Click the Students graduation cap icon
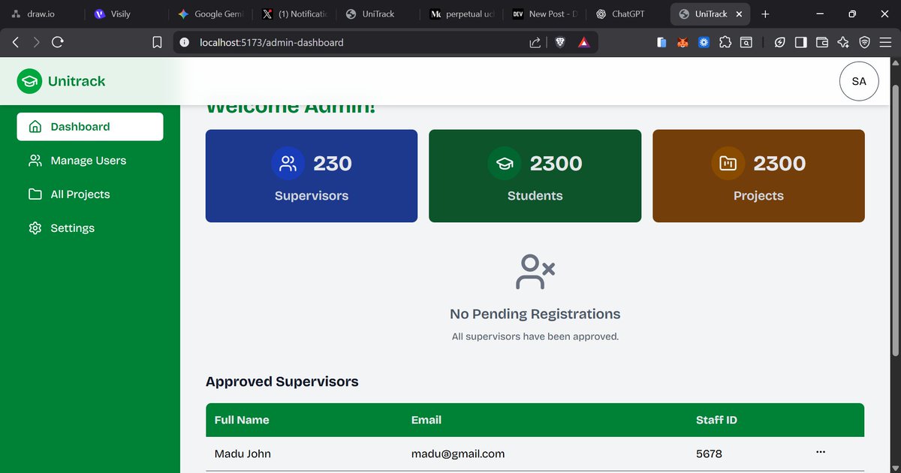The image size is (901, 473). [504, 163]
